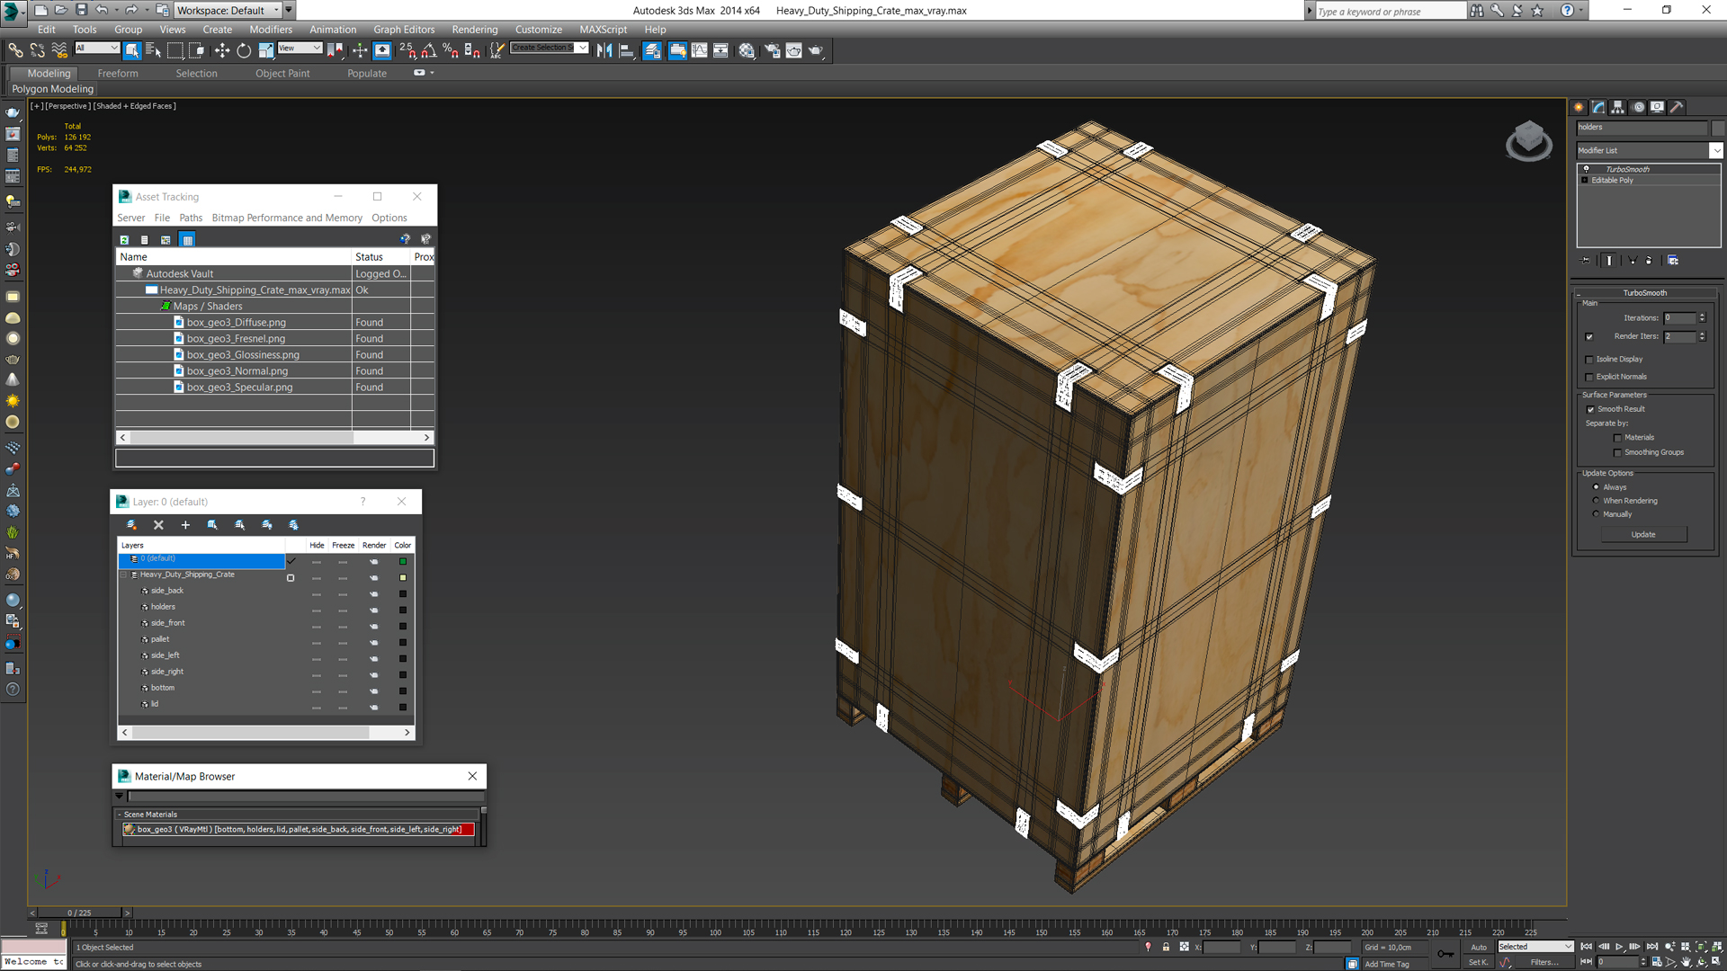
Task: Open the Material Editor icon
Action: tap(747, 50)
